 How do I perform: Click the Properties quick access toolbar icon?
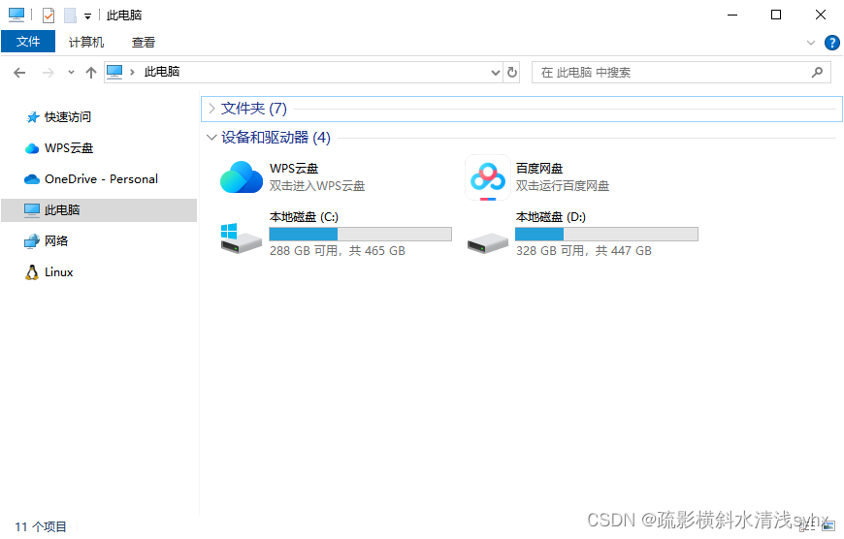coord(49,16)
